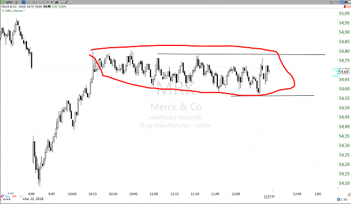Click the bar chart style icon
351x204 pixels.
pyautogui.click(x=57, y=2)
